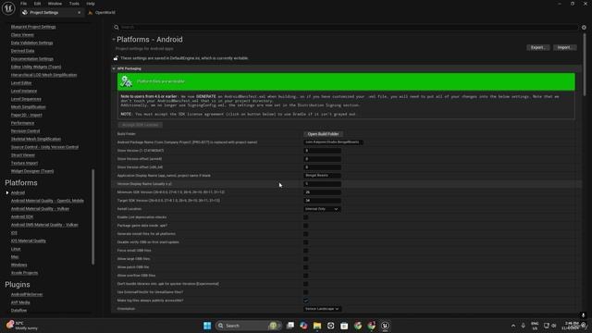Open Blueprint Project Settings link
The width and height of the screenshot is (592, 333).
pyautogui.click(x=33, y=27)
